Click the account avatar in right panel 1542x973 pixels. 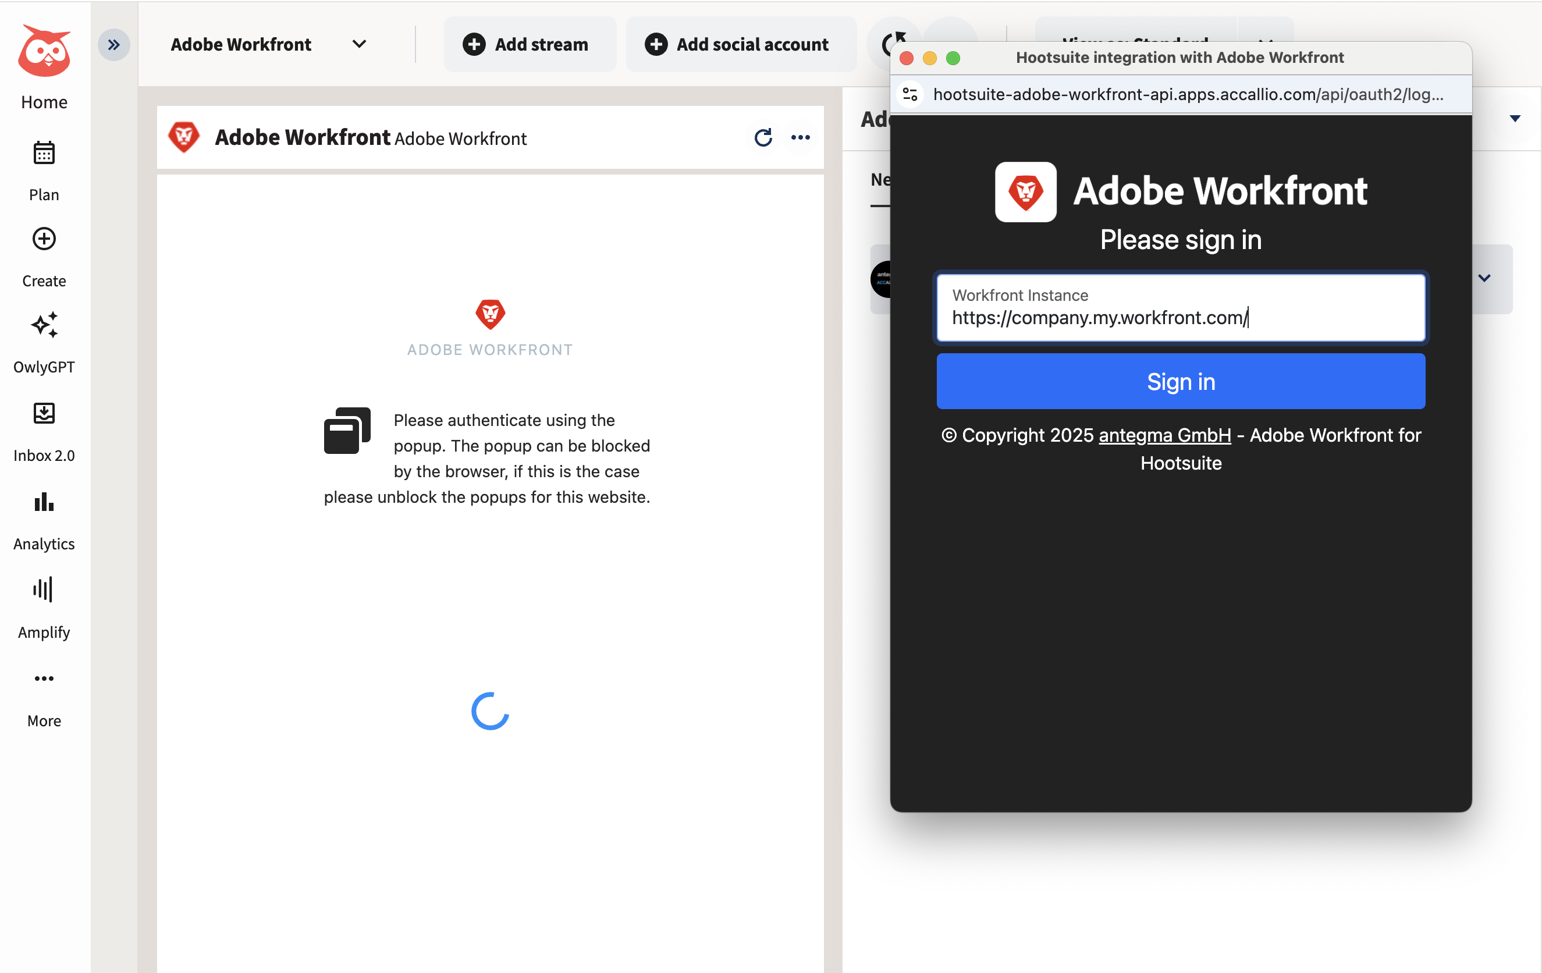[881, 279]
